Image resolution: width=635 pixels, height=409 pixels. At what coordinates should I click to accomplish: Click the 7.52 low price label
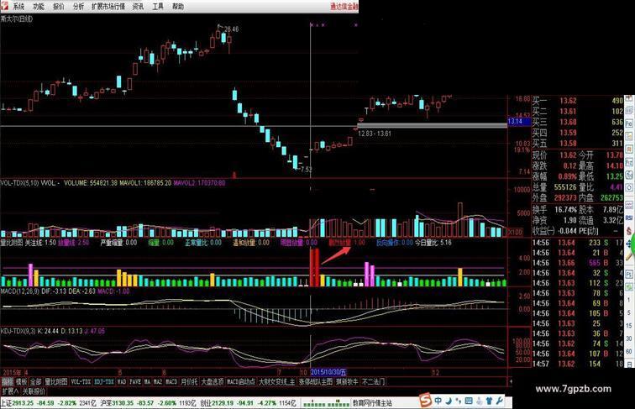pyautogui.click(x=306, y=170)
